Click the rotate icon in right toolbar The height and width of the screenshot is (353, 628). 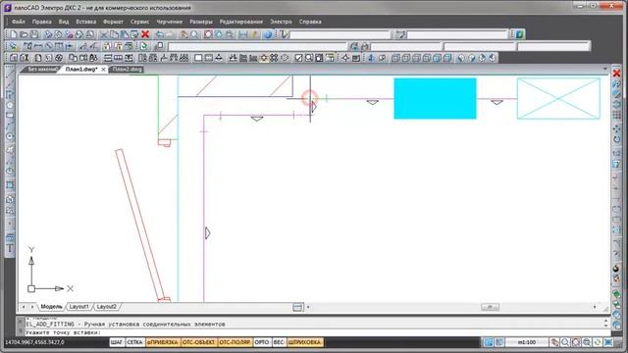(x=617, y=139)
